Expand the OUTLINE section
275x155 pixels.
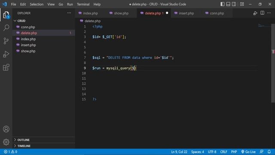click(23, 140)
